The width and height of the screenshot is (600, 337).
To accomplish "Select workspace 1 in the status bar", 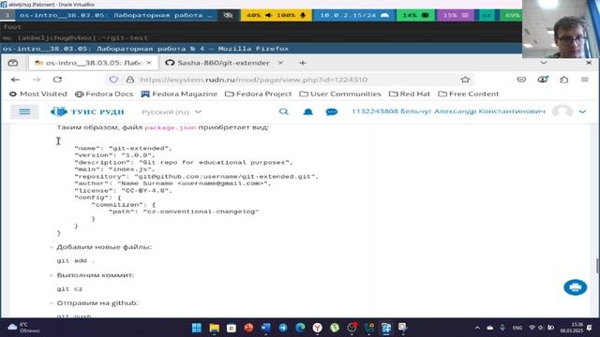I will [x=7, y=15].
